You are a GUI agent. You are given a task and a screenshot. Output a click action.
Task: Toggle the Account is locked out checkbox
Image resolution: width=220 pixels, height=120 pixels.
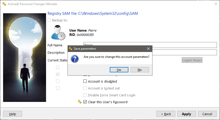(85, 88)
